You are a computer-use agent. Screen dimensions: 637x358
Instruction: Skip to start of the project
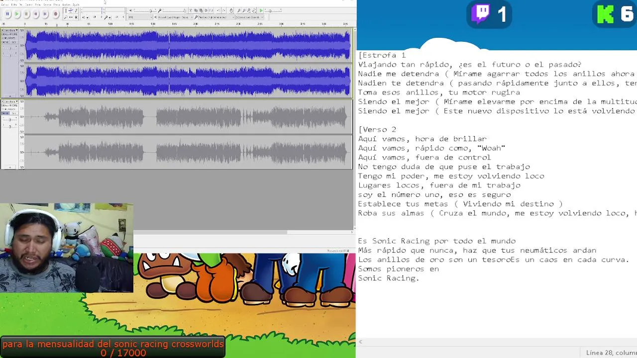pyautogui.click(x=36, y=14)
